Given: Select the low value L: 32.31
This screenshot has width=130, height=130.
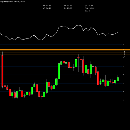Looking at the screenshot, I should (68, 8).
